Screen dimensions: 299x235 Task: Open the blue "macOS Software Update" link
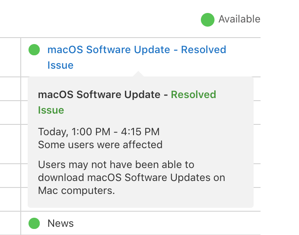[108, 50]
